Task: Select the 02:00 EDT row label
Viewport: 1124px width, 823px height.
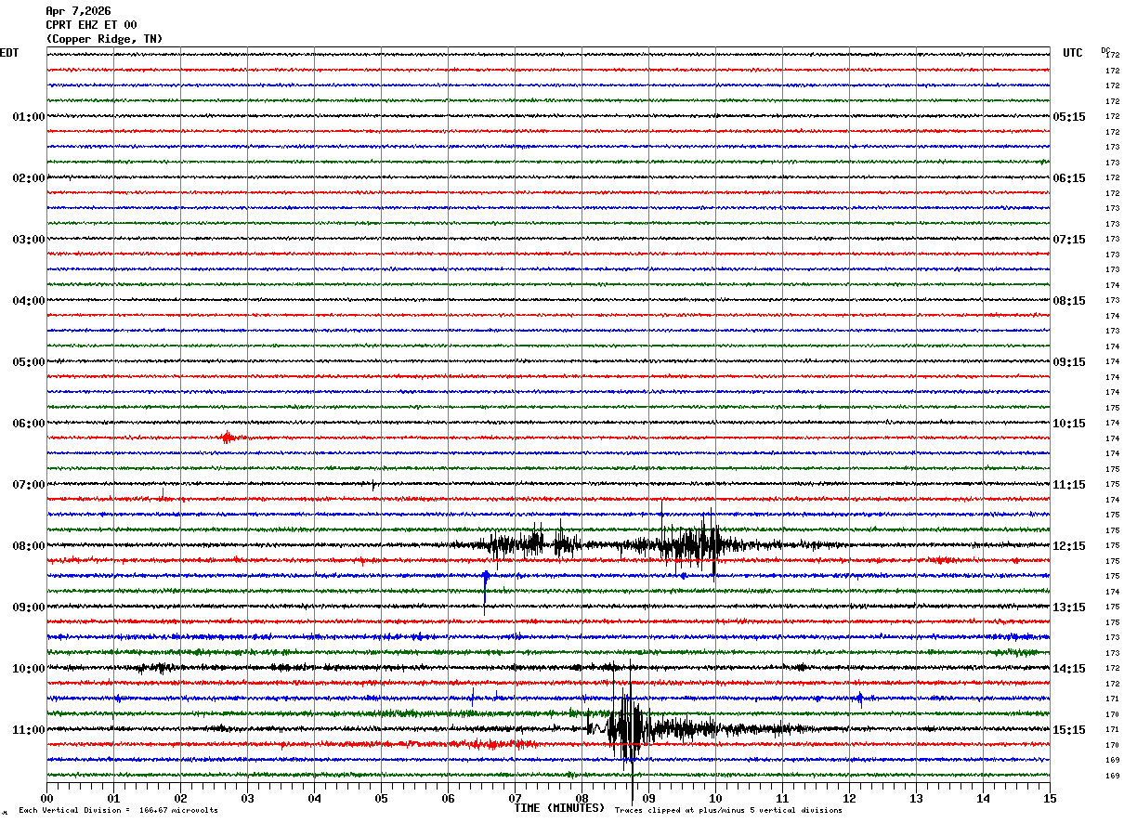Action: [29, 178]
